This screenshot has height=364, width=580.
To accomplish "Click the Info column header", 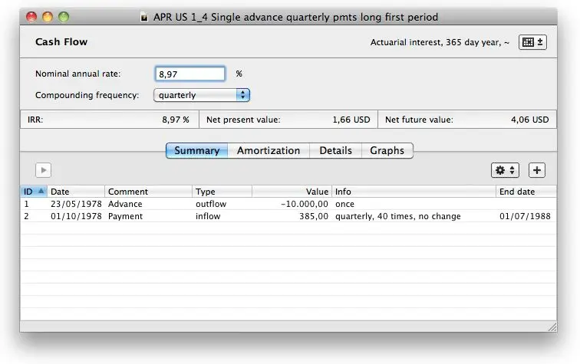I will point(414,192).
